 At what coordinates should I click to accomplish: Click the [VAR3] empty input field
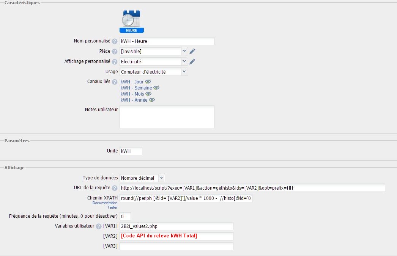tap(176, 246)
